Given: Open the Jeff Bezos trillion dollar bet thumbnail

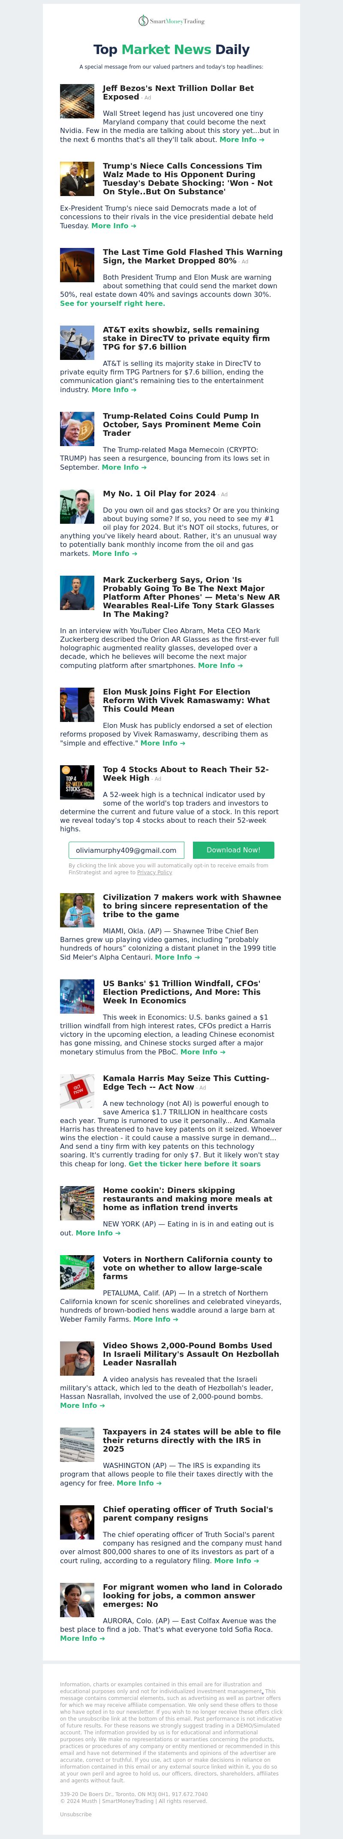Looking at the screenshot, I should [77, 101].
